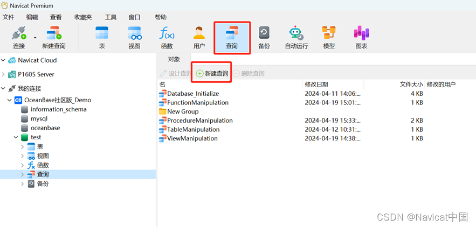
Task: Open the New Group folder
Action: point(183,111)
